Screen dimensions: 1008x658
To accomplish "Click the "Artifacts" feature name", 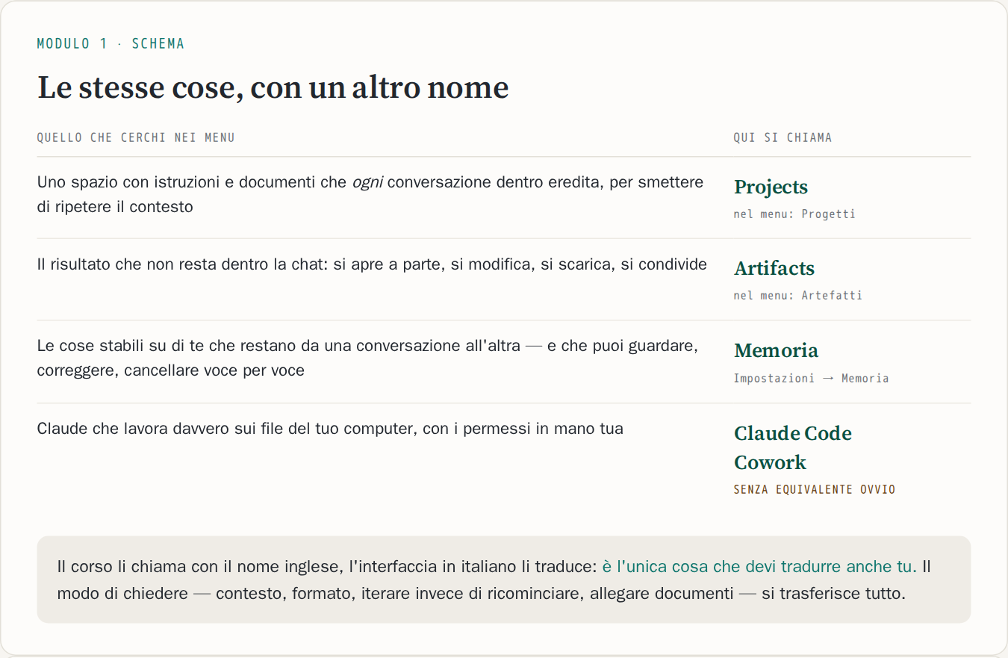I will coord(774,268).
